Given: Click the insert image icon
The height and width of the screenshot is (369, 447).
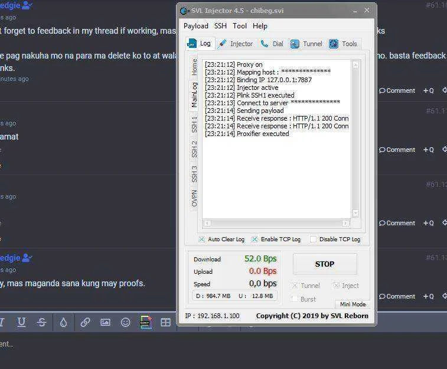Looking at the screenshot, I should pos(105,322).
